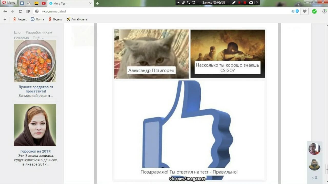Open Александр Пятигорец cat test card
Viewport: 328px width, 184px height.
(x=151, y=54)
